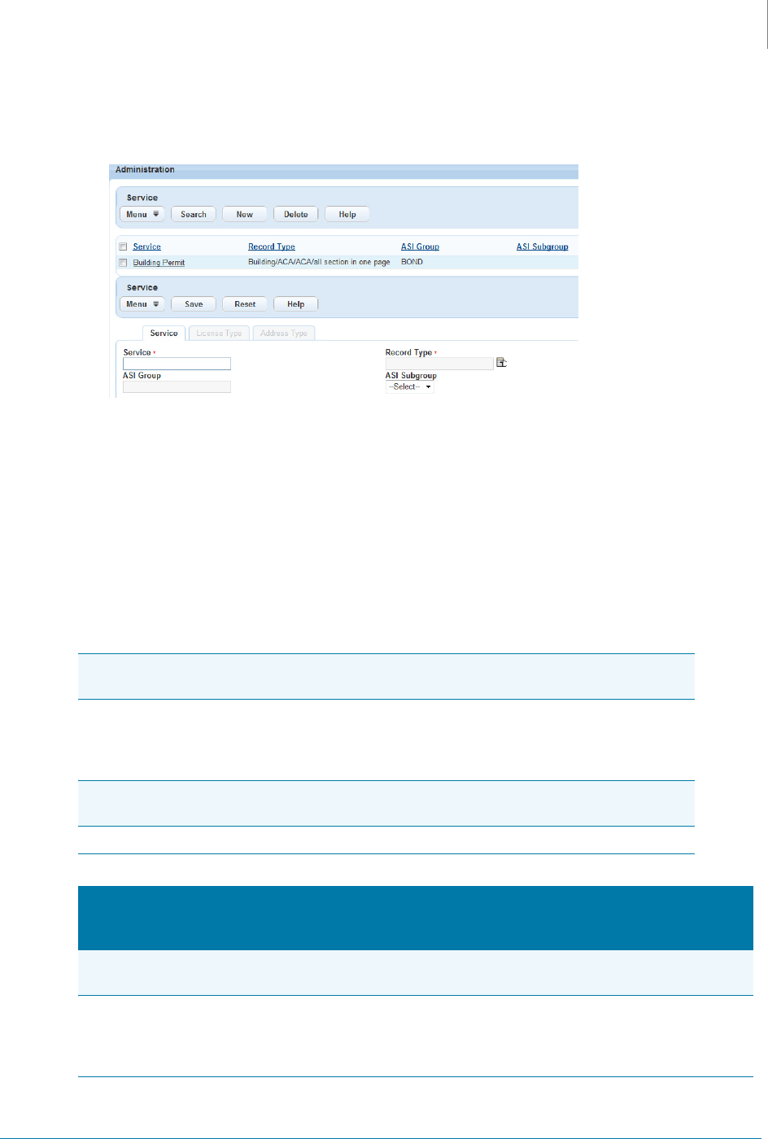Click Help beside the Reset button

[296, 304]
